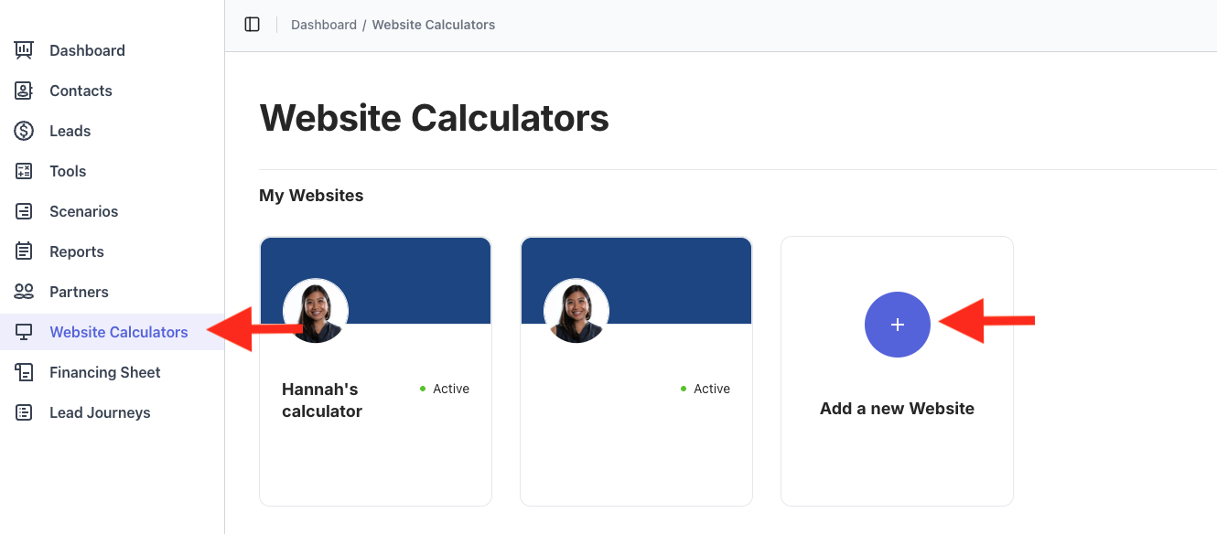Screen dimensions: 1217x534
Task: Click the Partners people icon
Action: pyautogui.click(x=24, y=292)
